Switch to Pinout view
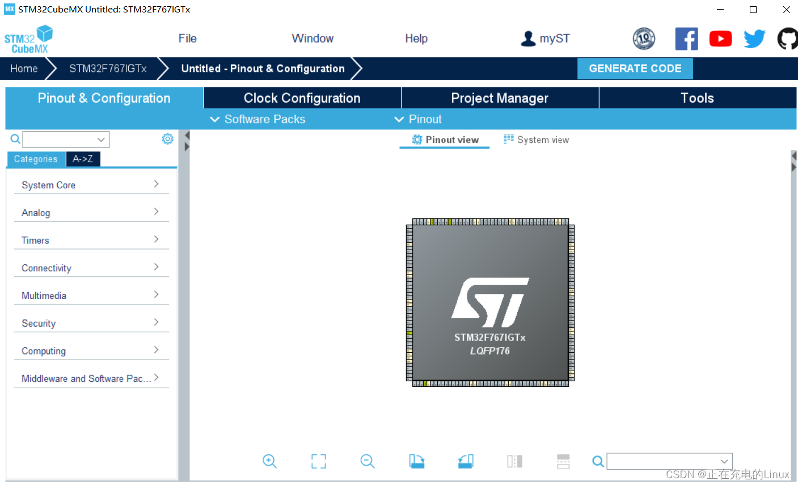This screenshot has width=798, height=485. [445, 140]
